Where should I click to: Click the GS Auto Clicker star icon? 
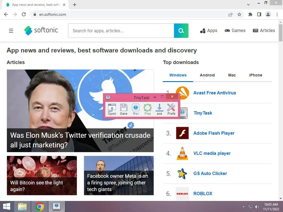tap(182, 174)
